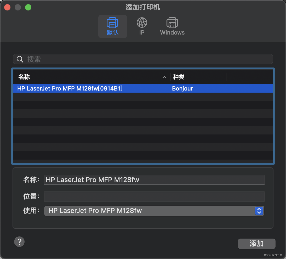
Task: Click the Windows printer icon in toolbar
Action: 172,23
